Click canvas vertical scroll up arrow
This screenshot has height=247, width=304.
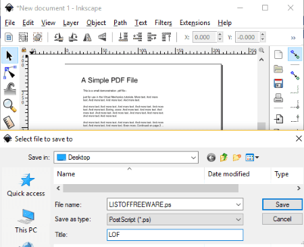[x=261, y=60]
